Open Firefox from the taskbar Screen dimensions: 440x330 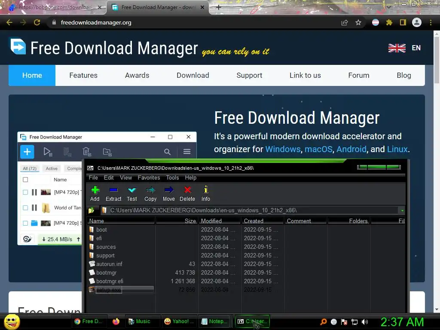coord(116,321)
